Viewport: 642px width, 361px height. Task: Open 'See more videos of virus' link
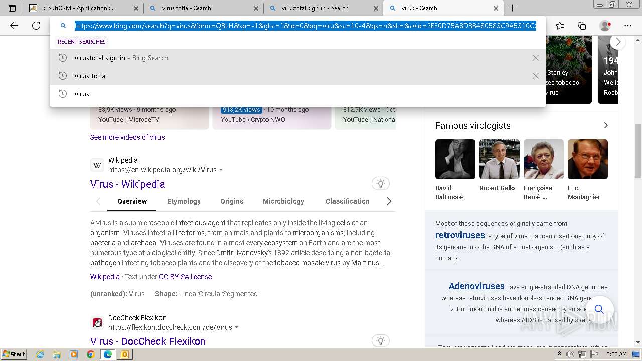point(127,137)
